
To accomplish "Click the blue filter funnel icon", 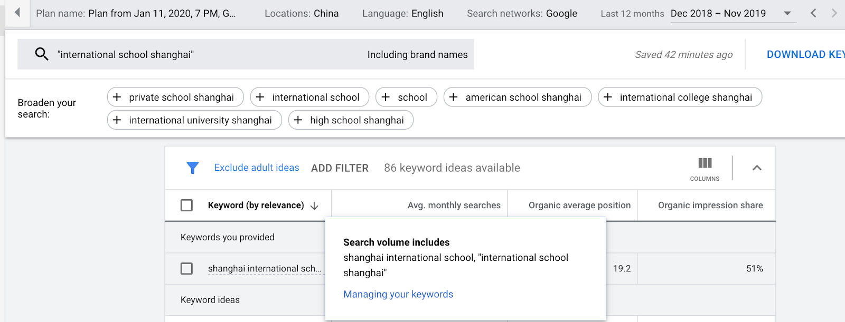I will (193, 168).
